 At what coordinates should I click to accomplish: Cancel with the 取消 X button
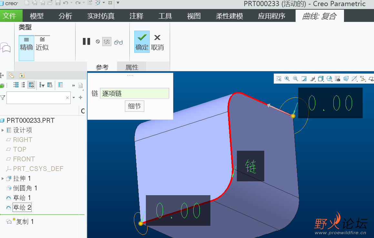[x=157, y=43]
